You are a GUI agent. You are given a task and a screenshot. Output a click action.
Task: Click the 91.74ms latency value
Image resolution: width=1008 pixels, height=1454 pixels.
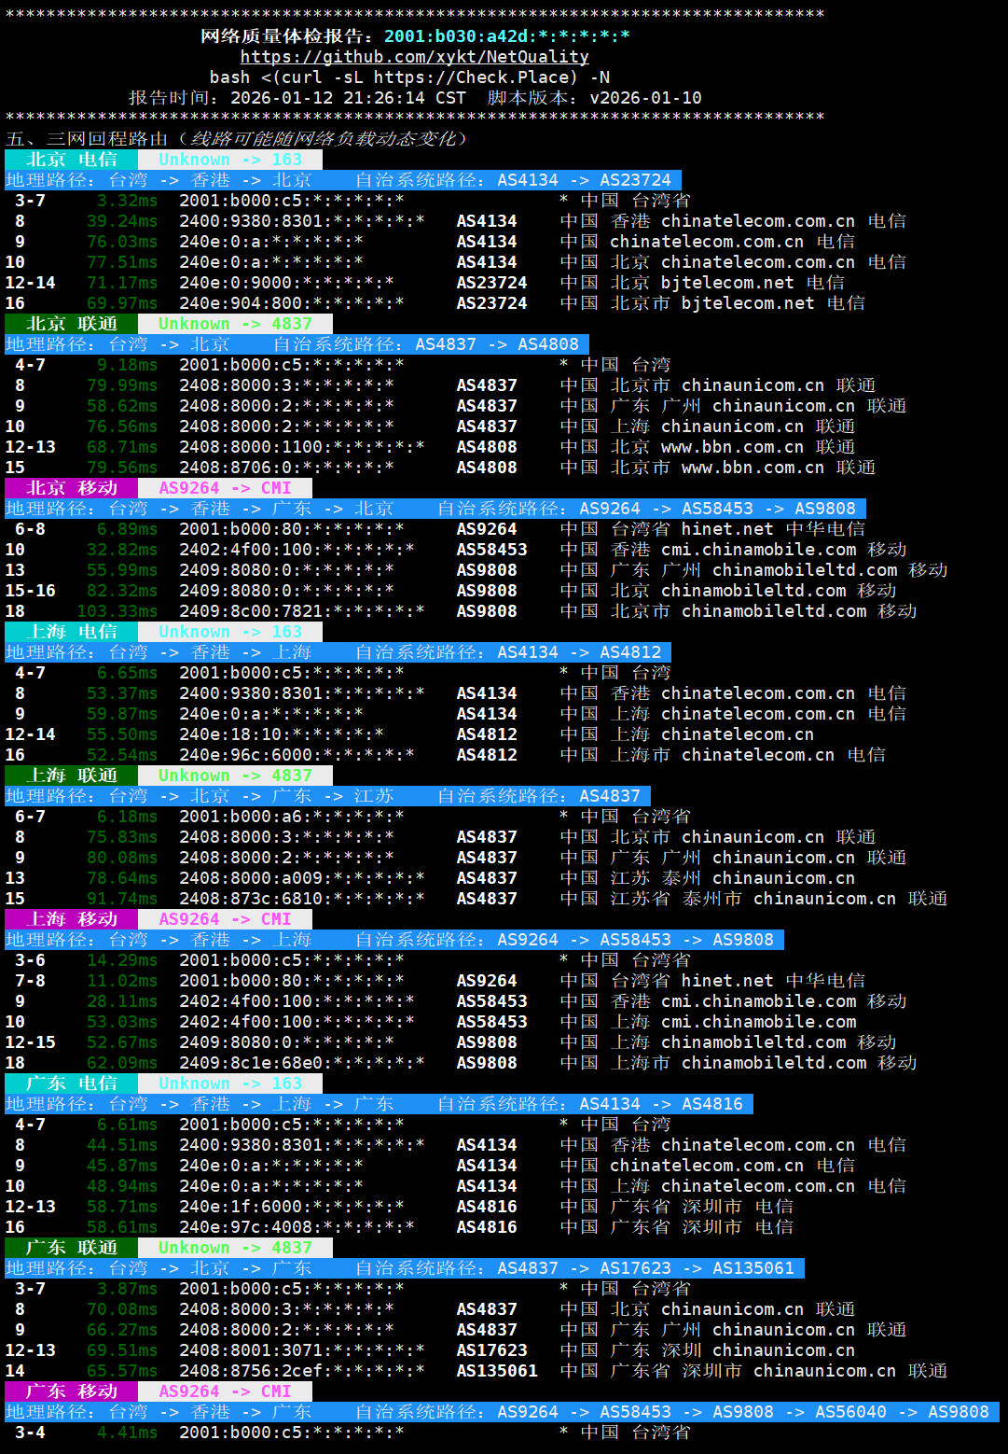click(x=121, y=899)
